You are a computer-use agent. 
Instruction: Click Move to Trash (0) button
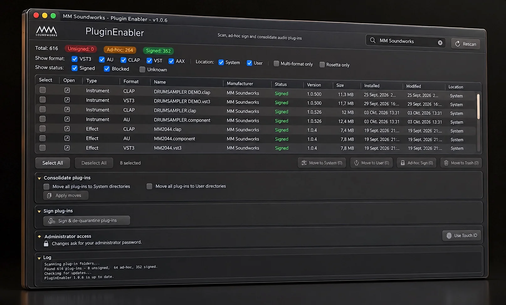(x=461, y=163)
